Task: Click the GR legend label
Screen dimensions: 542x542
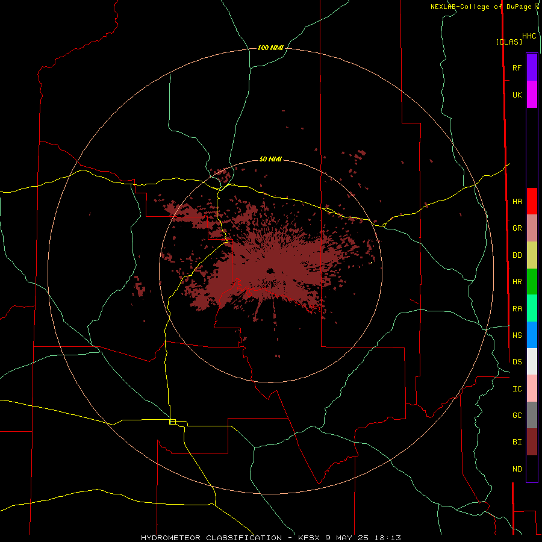Action: click(517, 228)
